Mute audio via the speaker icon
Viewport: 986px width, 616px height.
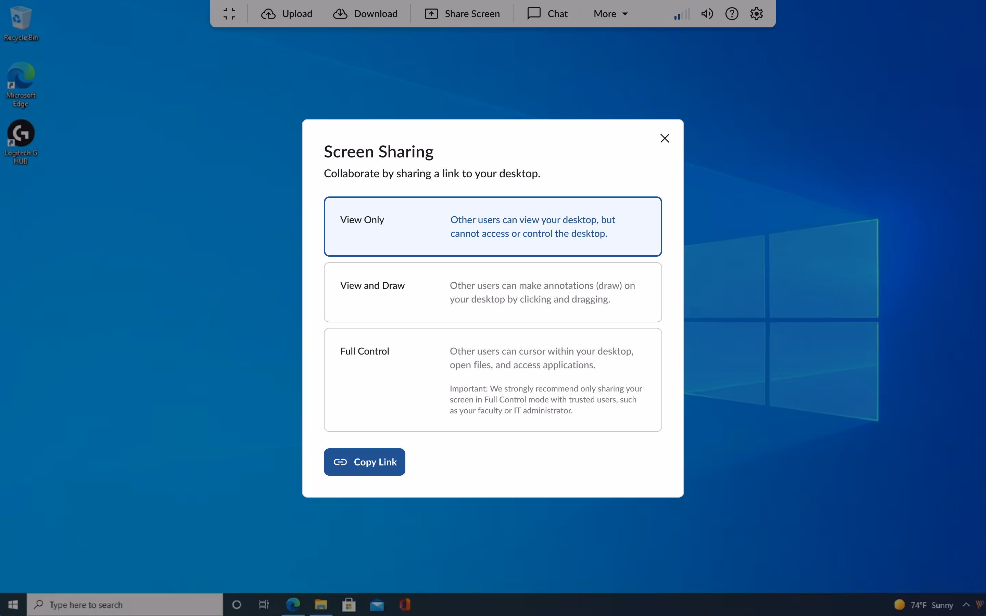pos(707,13)
